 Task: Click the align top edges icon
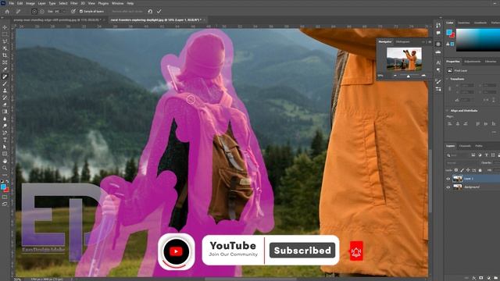coord(477,123)
